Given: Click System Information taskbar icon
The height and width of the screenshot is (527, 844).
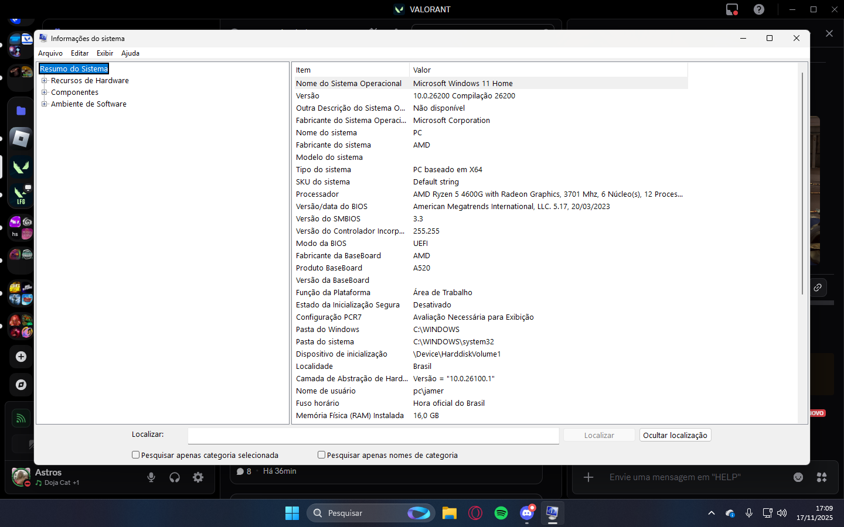Looking at the screenshot, I should click(552, 513).
